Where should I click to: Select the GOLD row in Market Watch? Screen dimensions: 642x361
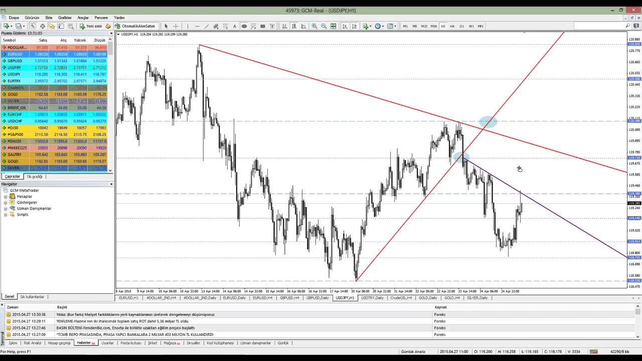point(54,94)
